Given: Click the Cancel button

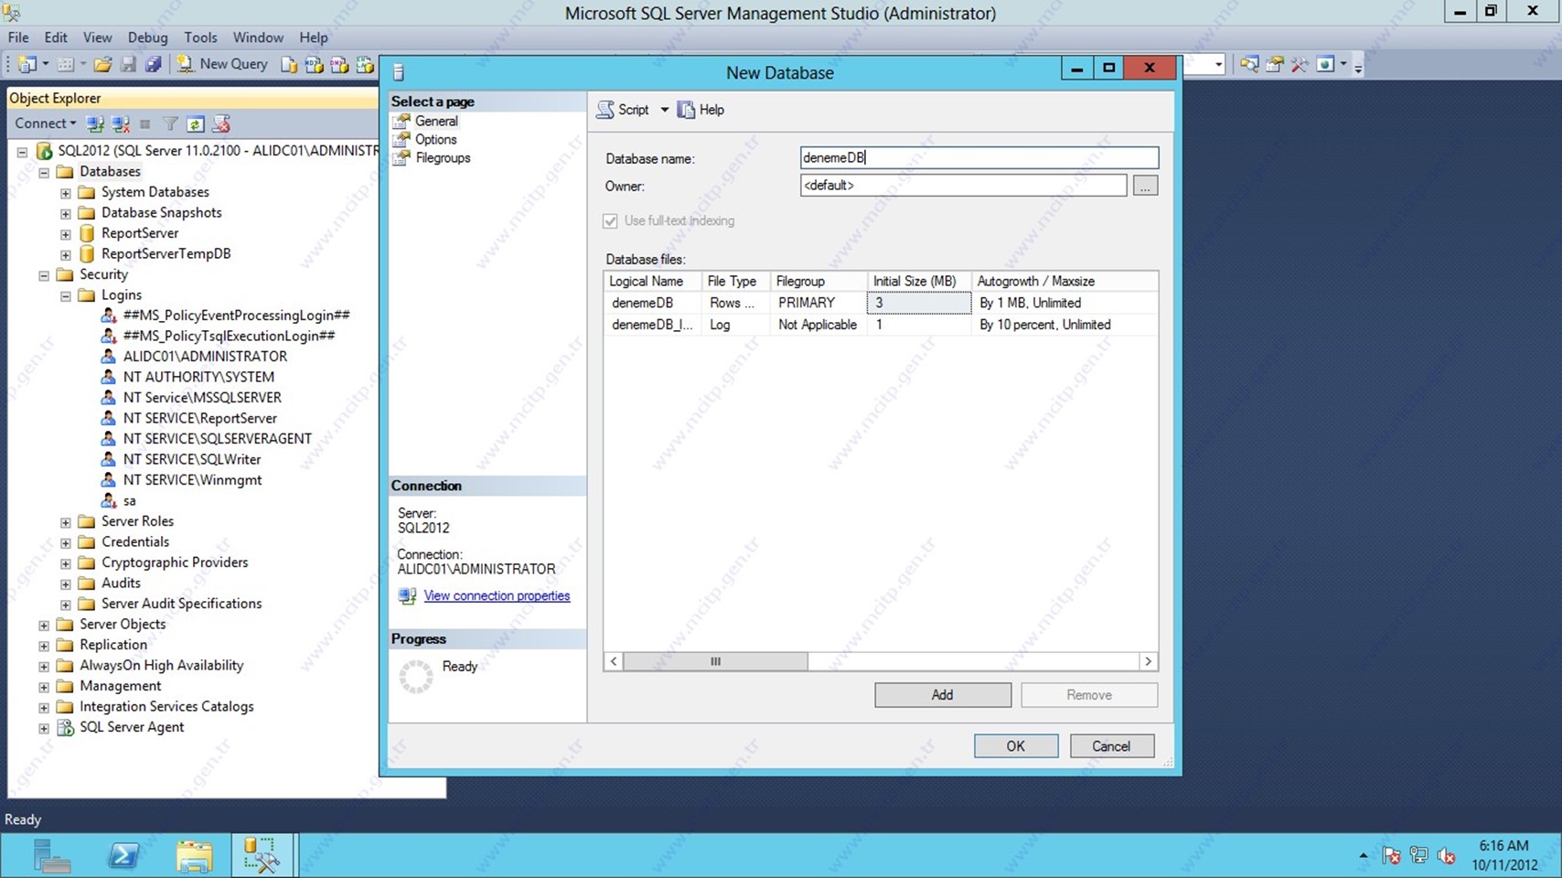Looking at the screenshot, I should (1111, 746).
